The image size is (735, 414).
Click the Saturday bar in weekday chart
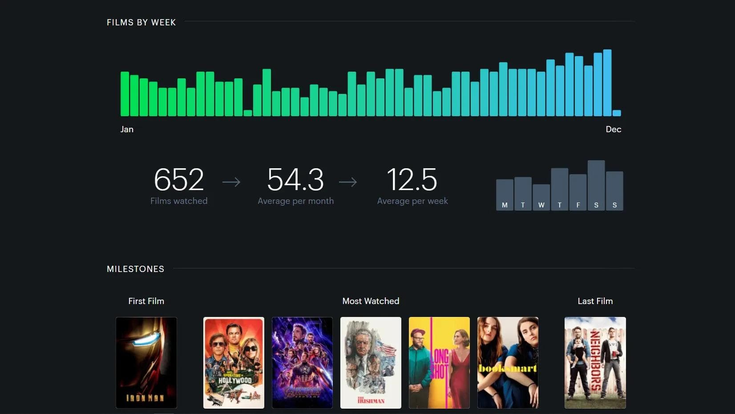[596, 185]
